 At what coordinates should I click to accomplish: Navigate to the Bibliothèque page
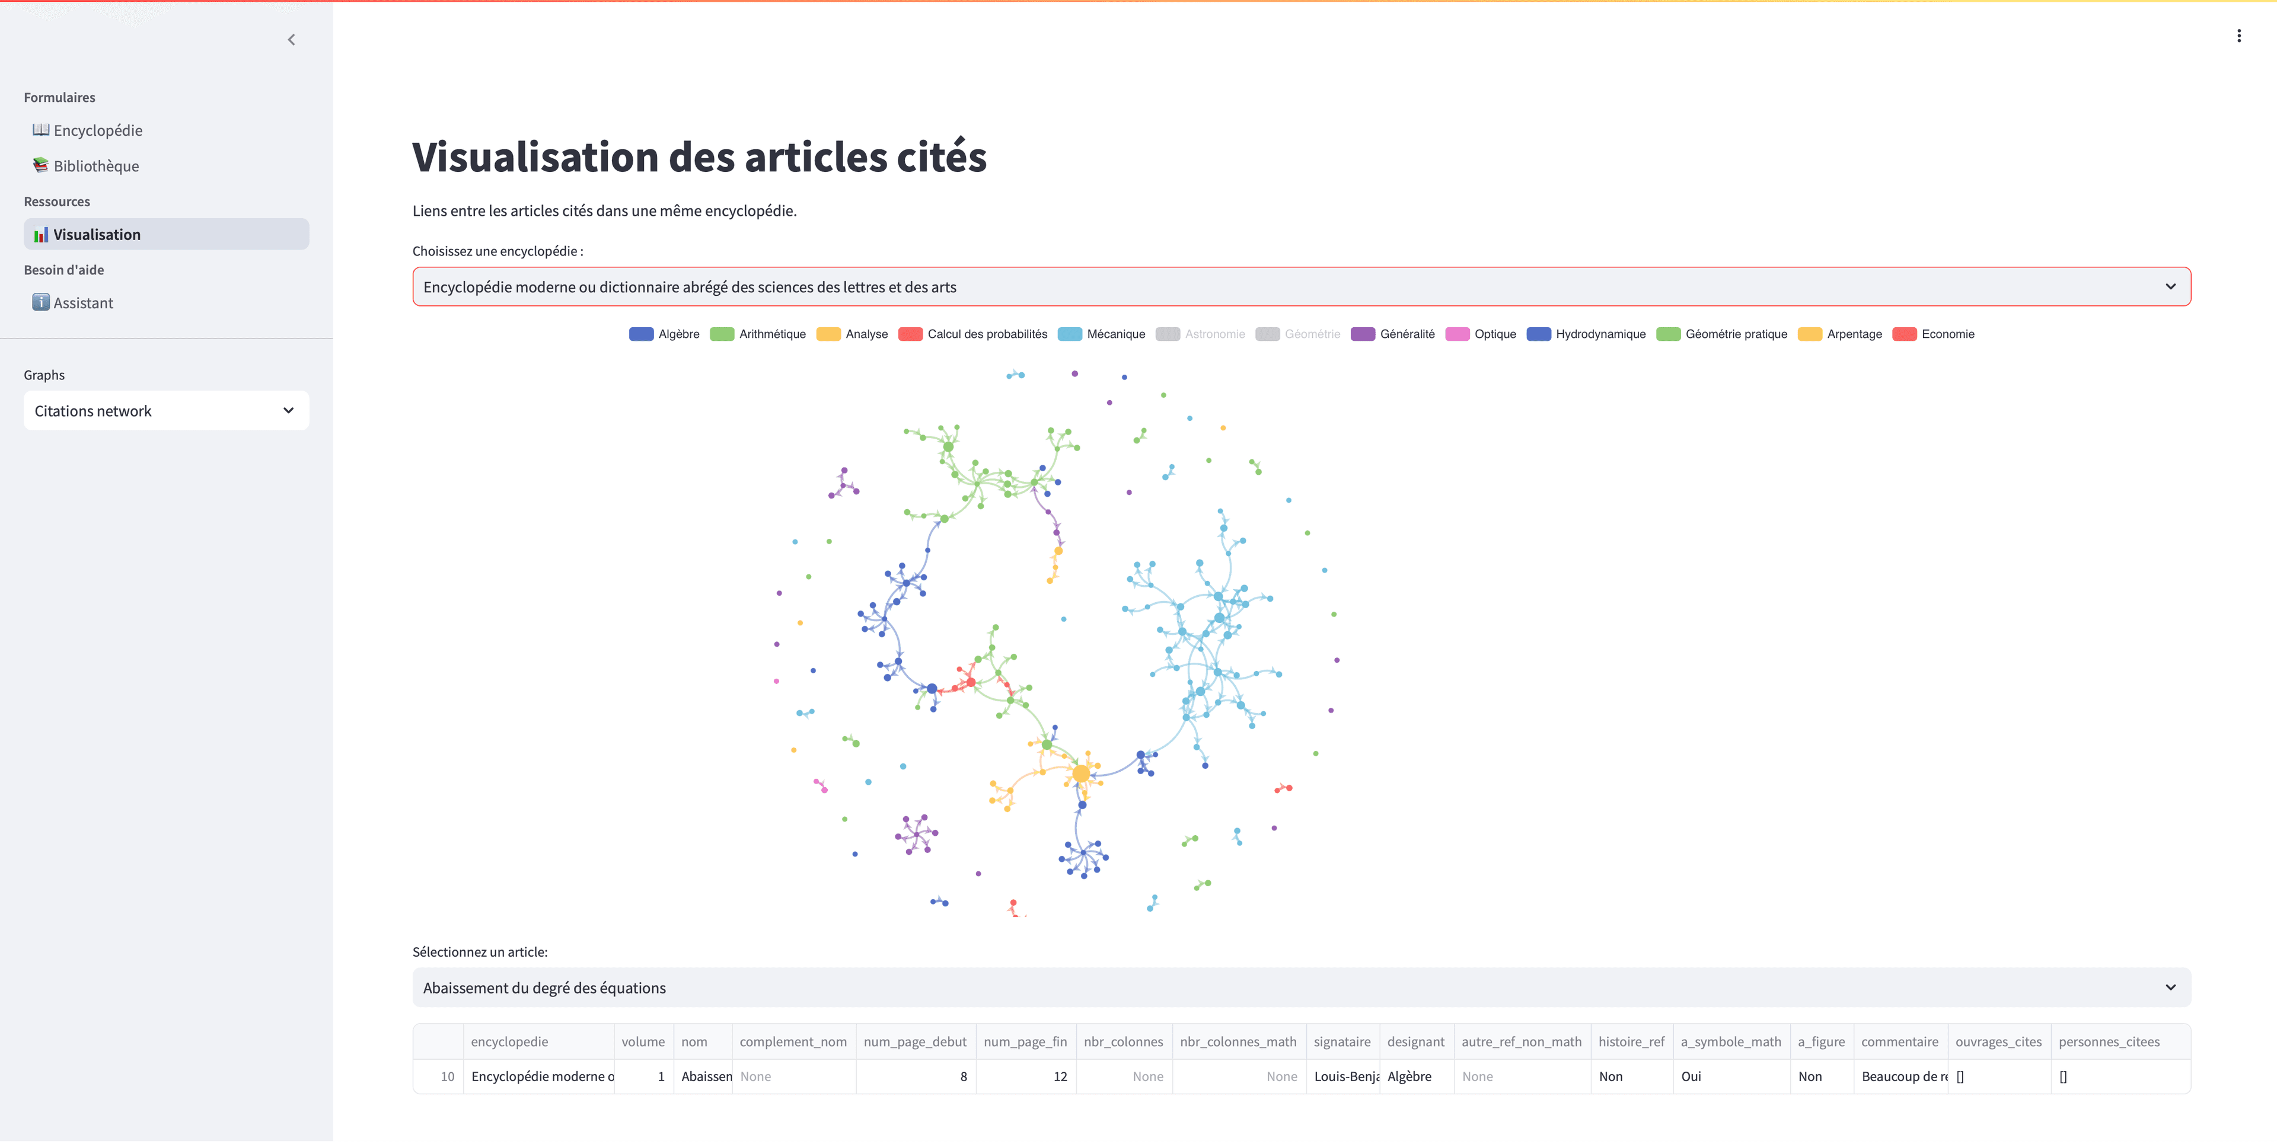(x=96, y=166)
